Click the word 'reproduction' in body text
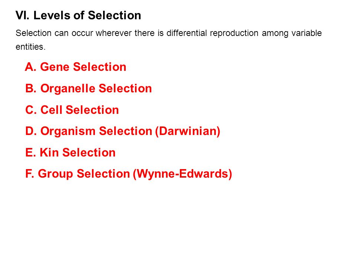This screenshot has height=267, width=356. (x=234, y=34)
